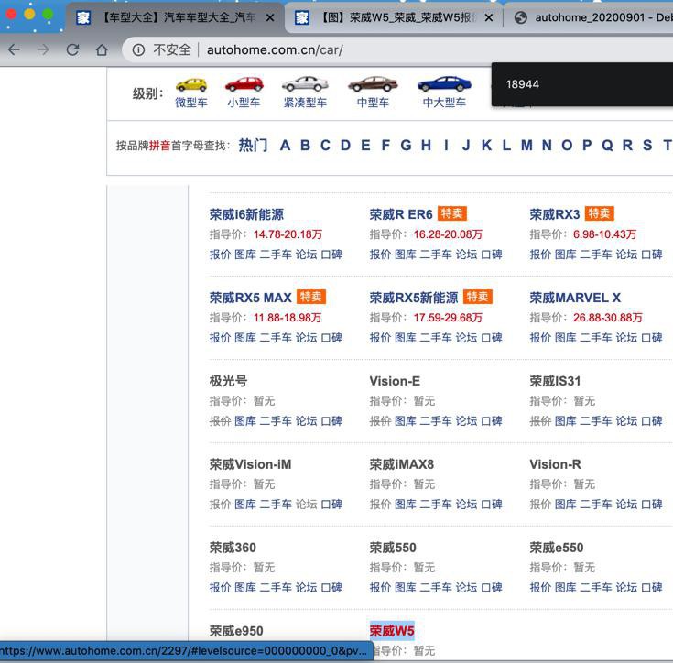The width and height of the screenshot is (673, 663).
Task: Open the 紧凑型车 category link
Action: coord(305,103)
